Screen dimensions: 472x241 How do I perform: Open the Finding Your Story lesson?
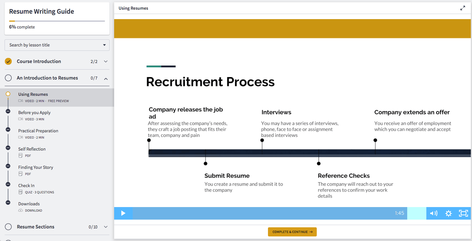(57, 170)
